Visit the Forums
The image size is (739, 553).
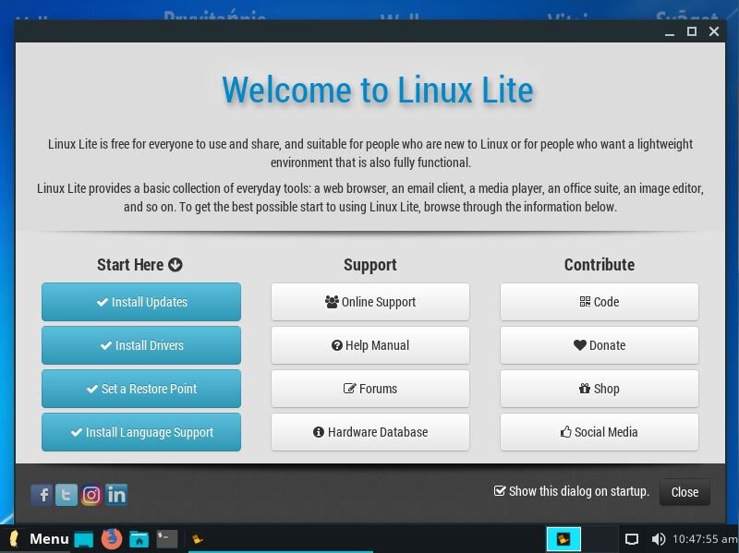coord(370,389)
